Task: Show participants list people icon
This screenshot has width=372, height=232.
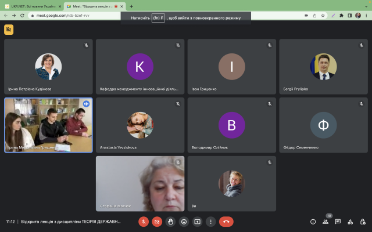Action: coord(325,222)
